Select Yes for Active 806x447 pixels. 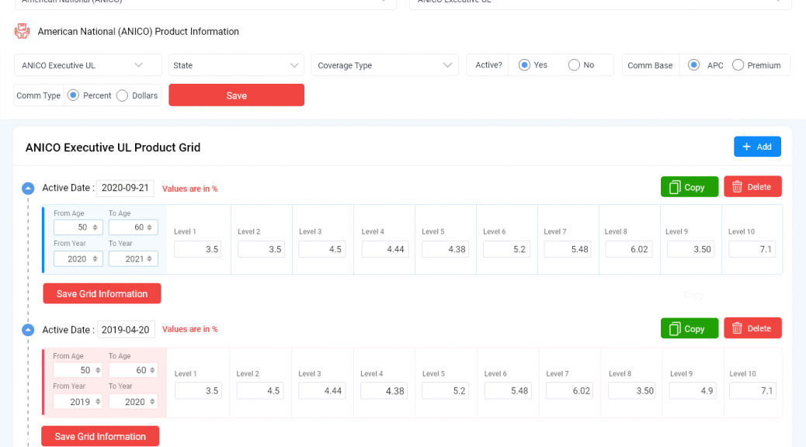pos(524,65)
